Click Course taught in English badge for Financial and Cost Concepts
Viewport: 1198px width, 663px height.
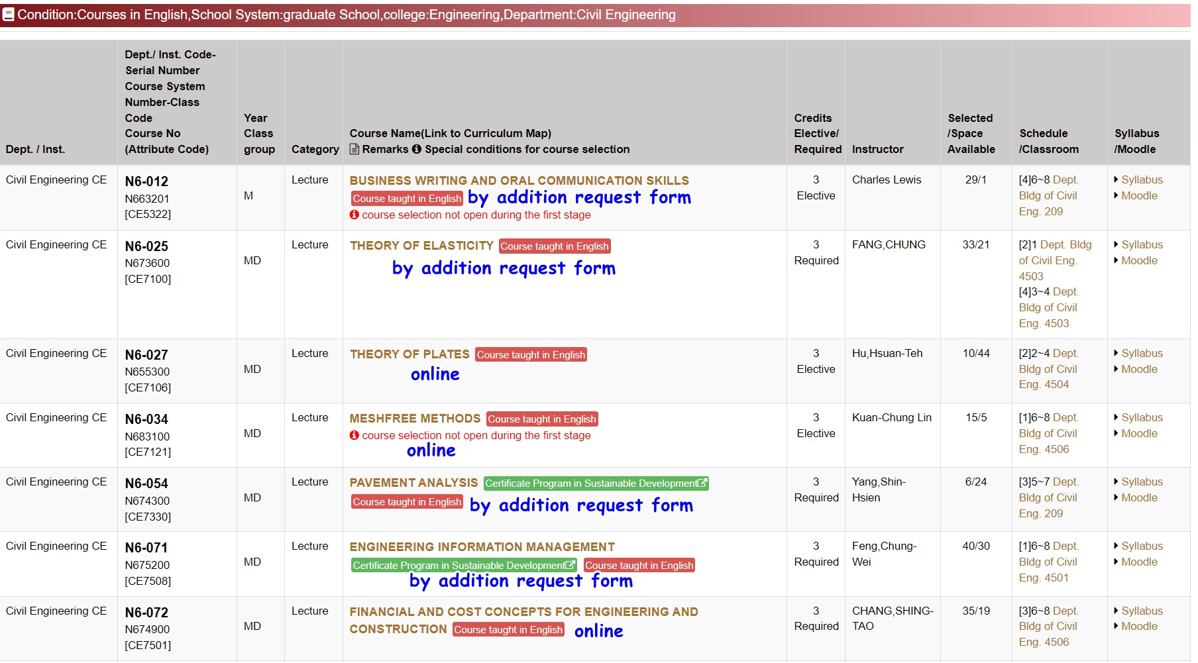[508, 629]
